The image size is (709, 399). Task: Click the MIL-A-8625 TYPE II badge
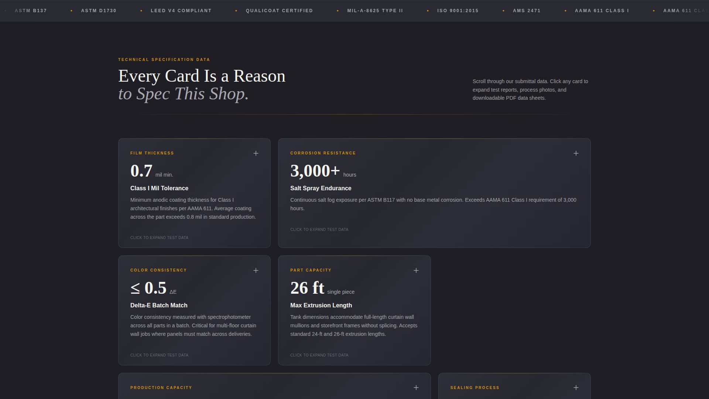tap(374, 11)
